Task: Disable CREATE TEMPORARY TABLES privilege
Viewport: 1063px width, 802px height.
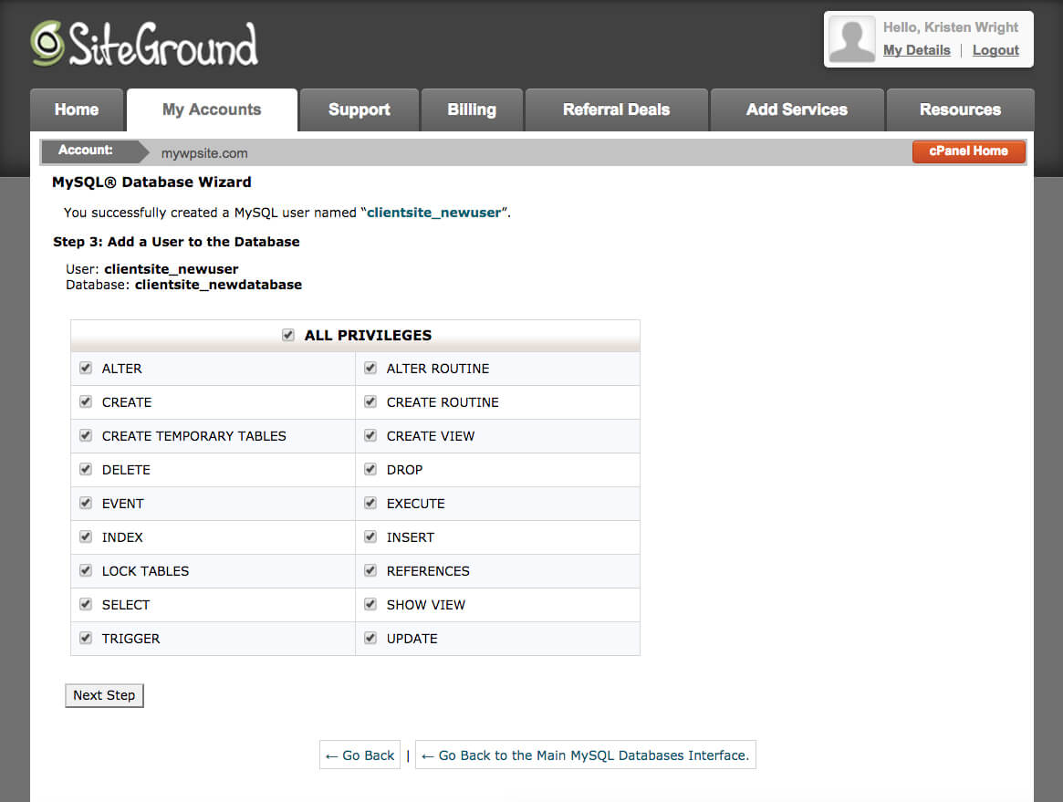Action: [86, 435]
